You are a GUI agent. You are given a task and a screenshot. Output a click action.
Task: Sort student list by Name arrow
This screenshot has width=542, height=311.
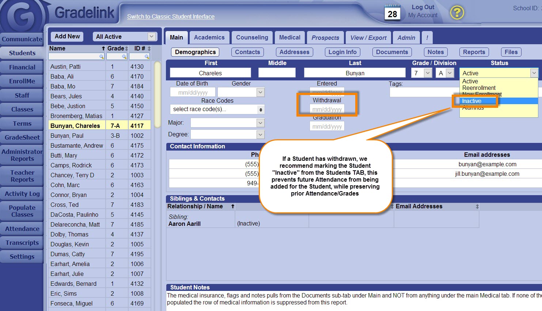pyautogui.click(x=103, y=49)
